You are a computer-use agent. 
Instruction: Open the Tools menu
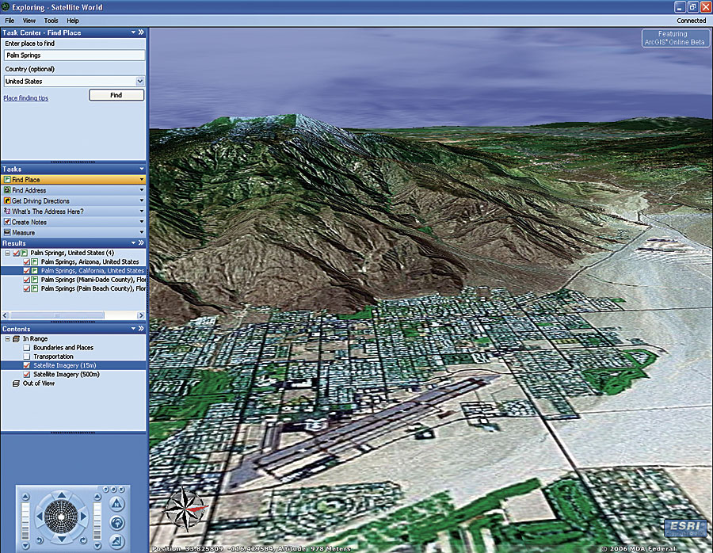[x=51, y=21]
